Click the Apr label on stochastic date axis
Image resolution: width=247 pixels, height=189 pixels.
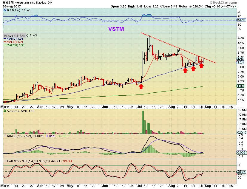pos(40,186)
